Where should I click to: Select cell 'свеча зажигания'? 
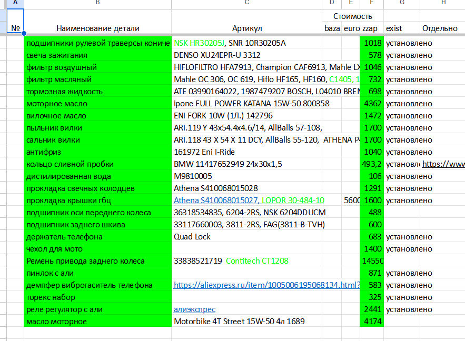tap(97, 55)
